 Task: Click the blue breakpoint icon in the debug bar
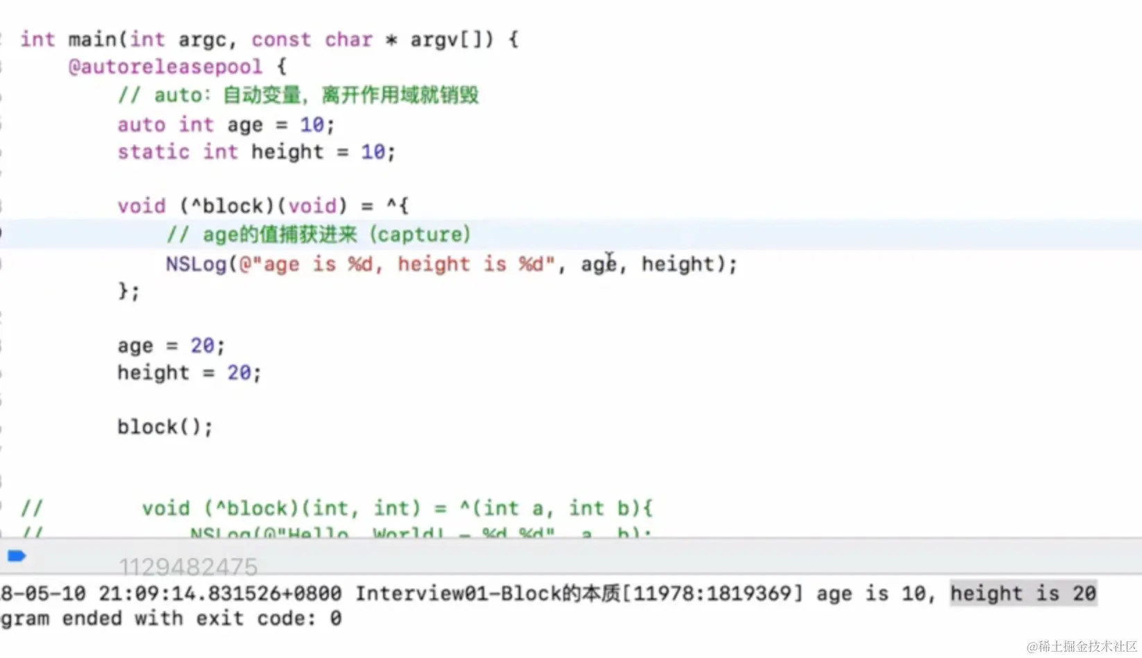pos(17,555)
